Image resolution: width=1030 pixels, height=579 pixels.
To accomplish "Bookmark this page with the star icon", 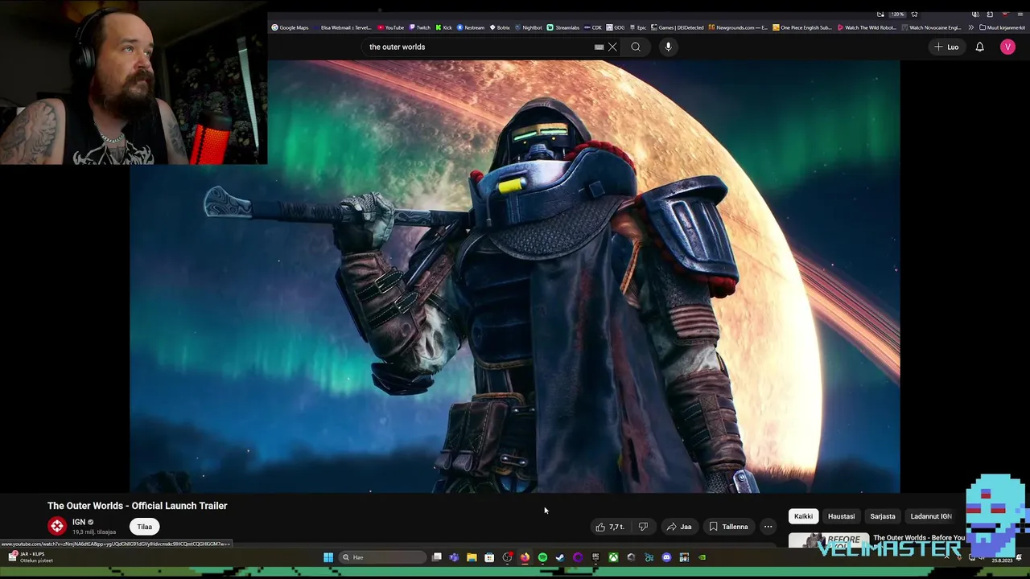I will (914, 14).
